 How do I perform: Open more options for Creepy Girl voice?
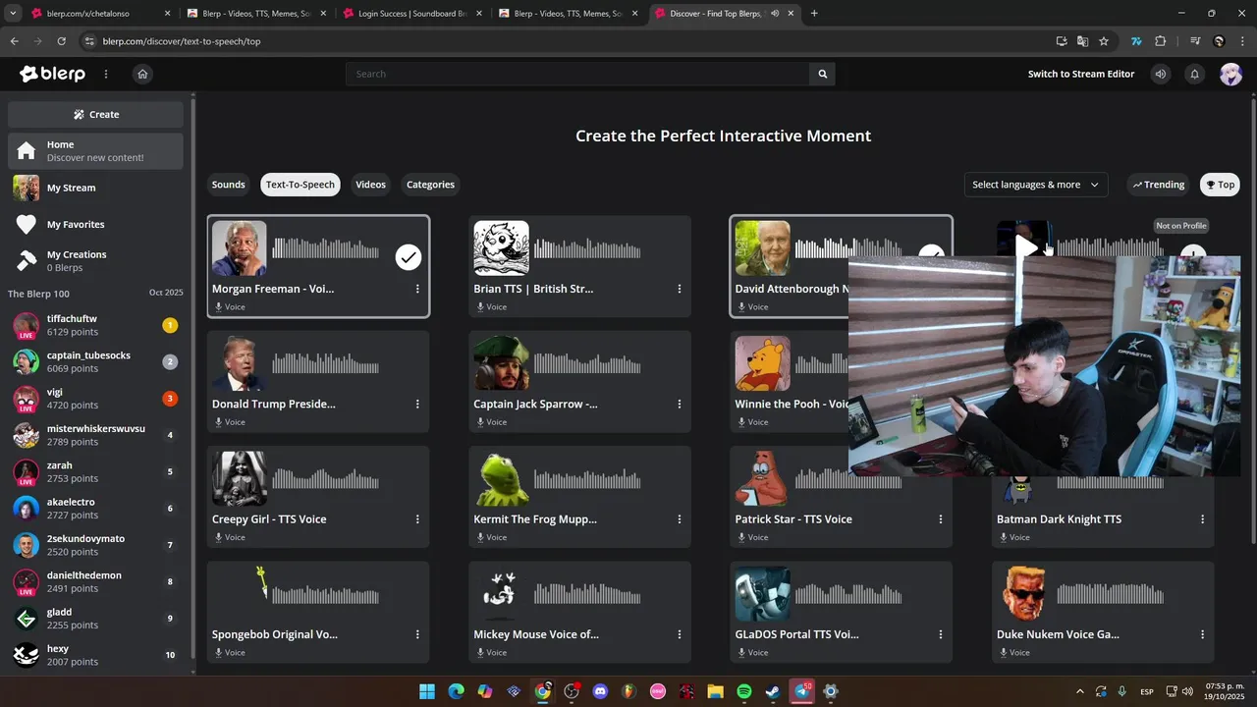click(417, 518)
